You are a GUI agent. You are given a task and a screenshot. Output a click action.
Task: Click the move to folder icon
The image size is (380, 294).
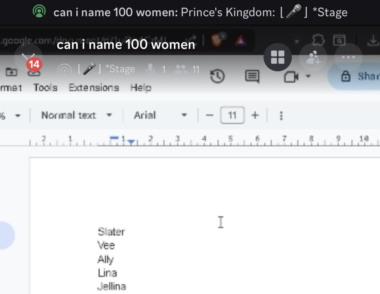[x=11, y=72]
